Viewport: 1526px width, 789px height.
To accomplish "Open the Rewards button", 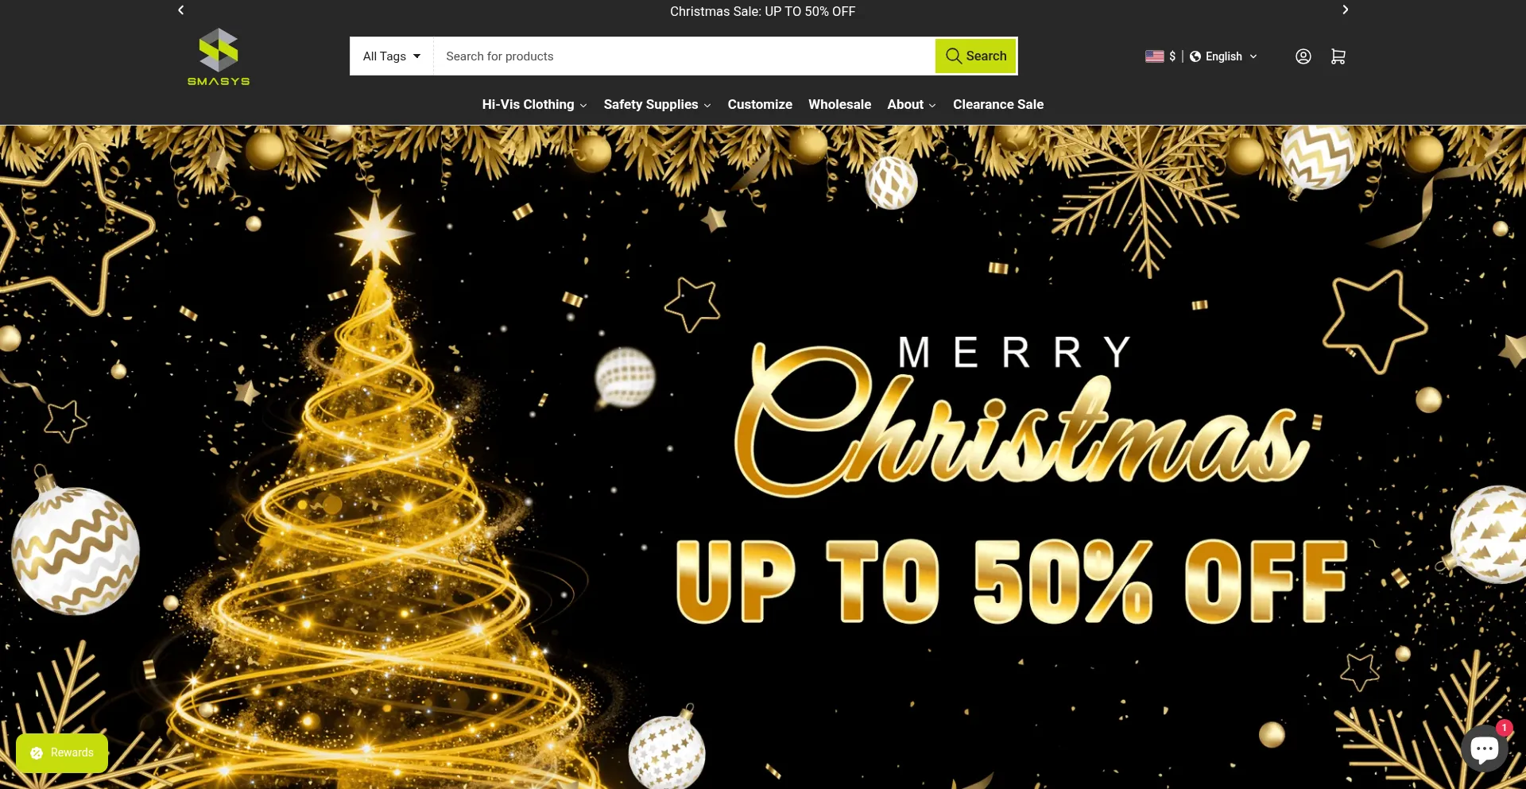I will click(62, 752).
